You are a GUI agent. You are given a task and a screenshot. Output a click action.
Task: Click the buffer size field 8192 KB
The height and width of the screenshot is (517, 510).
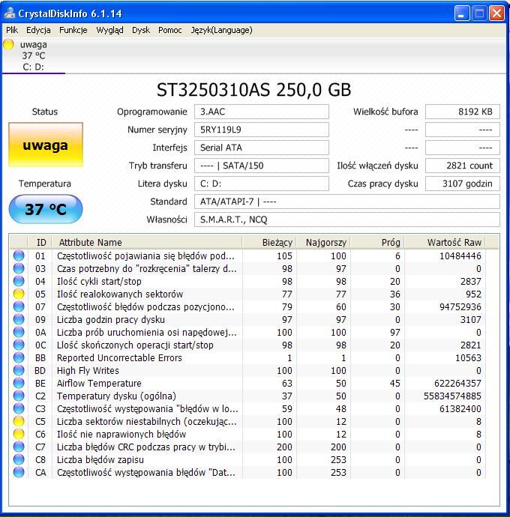pos(463,112)
